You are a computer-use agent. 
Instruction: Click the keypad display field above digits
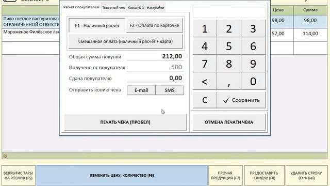tap(229, 11)
